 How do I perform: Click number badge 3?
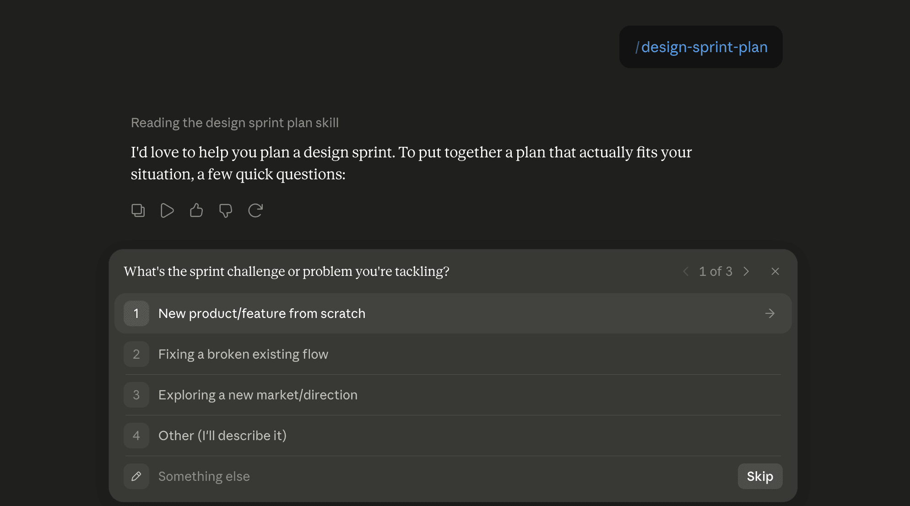point(136,395)
